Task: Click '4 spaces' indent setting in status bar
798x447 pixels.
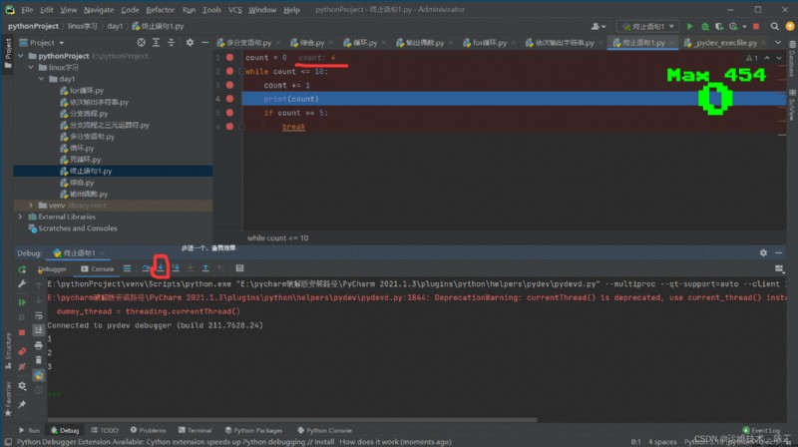Action: click(662, 442)
